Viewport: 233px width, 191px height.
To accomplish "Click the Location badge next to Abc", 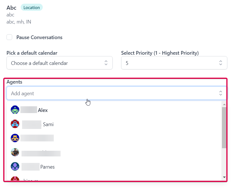I will coord(31,7).
